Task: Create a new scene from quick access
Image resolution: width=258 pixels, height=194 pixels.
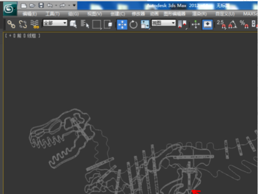Action: [24, 6]
